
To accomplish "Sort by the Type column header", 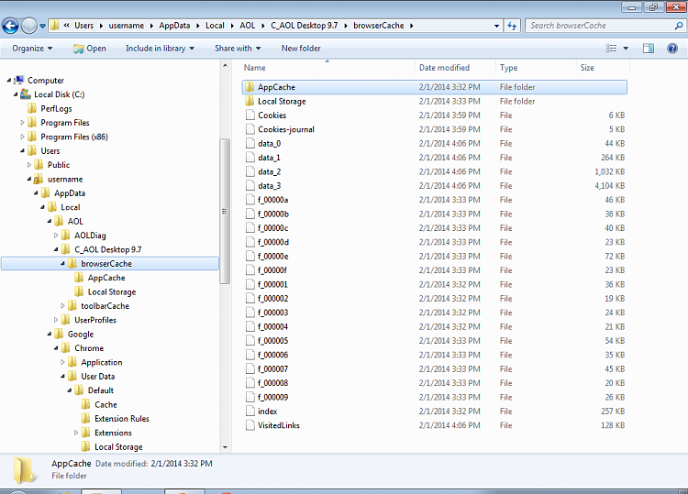I will 536,68.
